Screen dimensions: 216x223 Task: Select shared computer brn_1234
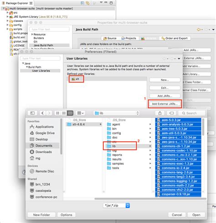point(40,184)
